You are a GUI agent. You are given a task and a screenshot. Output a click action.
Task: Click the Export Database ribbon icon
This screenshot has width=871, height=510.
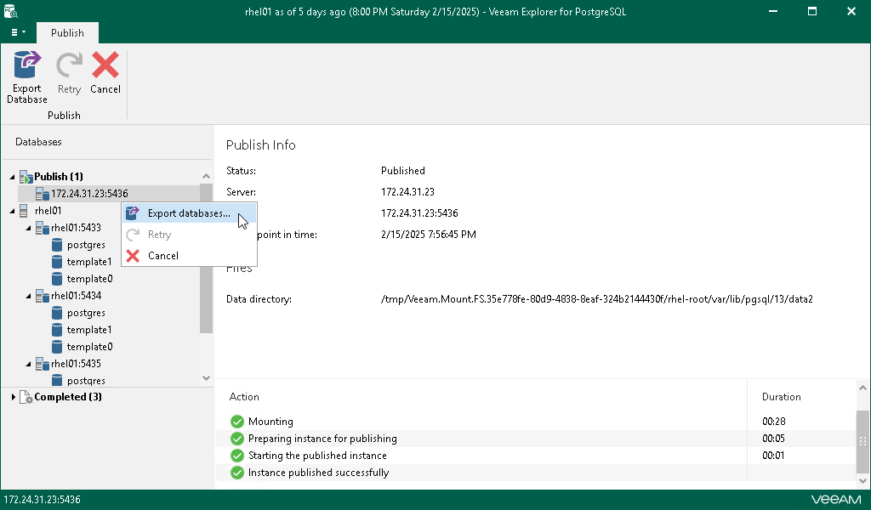27,66
